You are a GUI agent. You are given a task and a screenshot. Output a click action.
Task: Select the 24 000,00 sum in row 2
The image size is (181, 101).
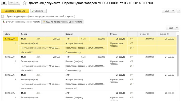point(120,57)
